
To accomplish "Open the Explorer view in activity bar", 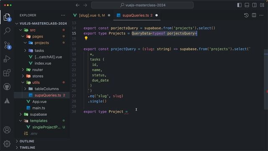I will [x=7, y=17].
